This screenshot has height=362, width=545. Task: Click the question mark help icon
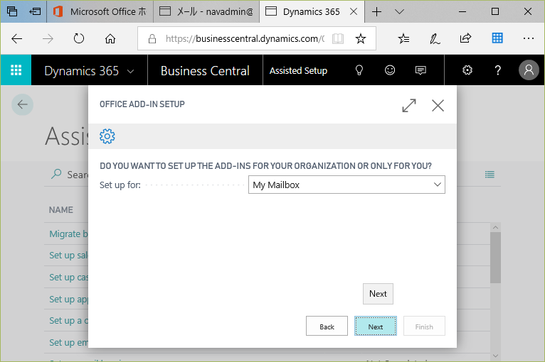(x=498, y=70)
